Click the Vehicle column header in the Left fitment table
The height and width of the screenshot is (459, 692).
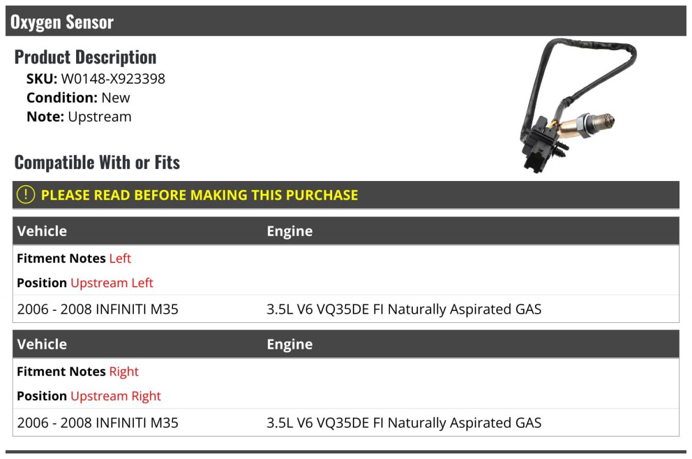pos(42,231)
